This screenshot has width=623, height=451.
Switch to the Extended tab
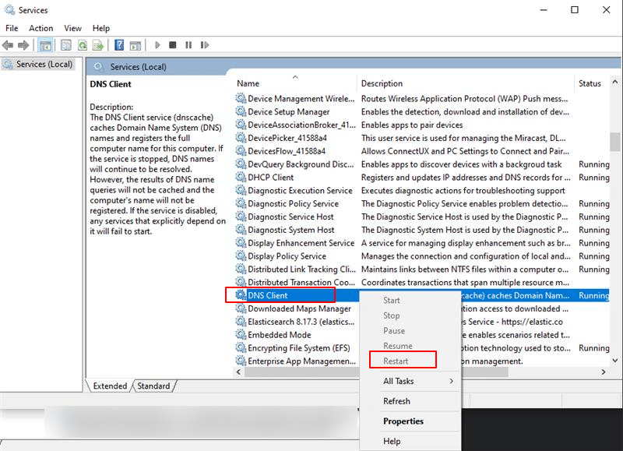pos(110,386)
